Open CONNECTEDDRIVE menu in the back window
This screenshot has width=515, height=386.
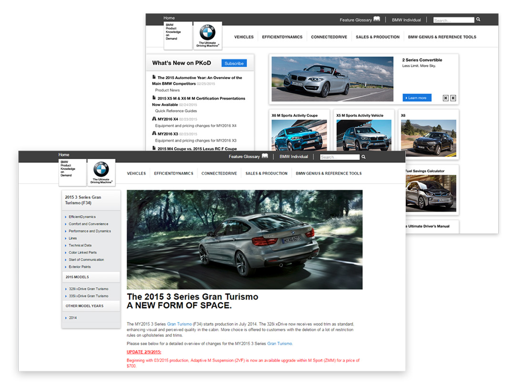click(x=329, y=37)
